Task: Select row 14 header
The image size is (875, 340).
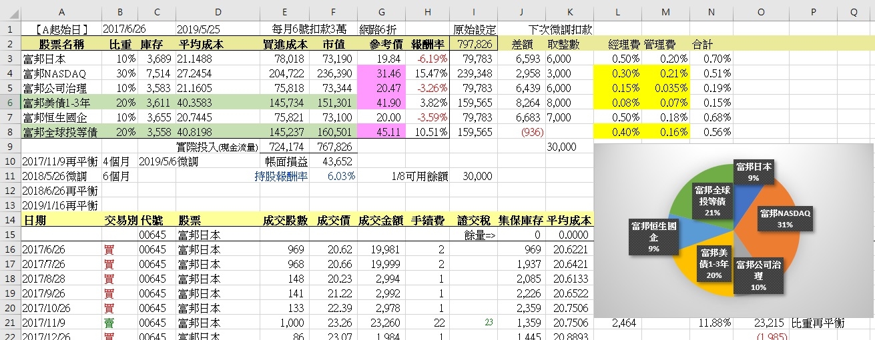Action: click(x=10, y=220)
